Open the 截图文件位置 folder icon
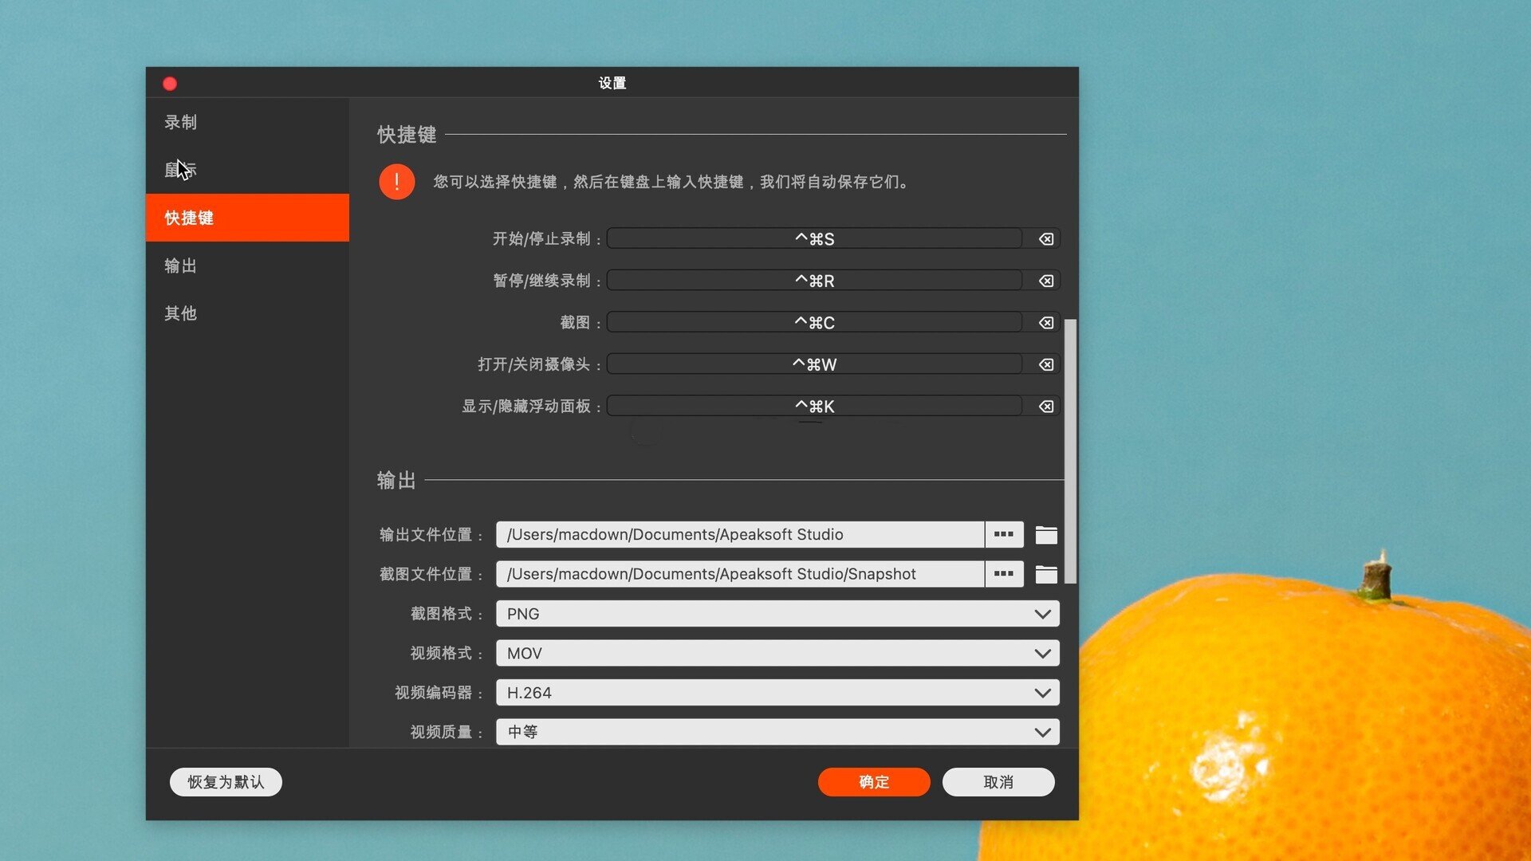Viewport: 1531px width, 861px height. (1046, 574)
